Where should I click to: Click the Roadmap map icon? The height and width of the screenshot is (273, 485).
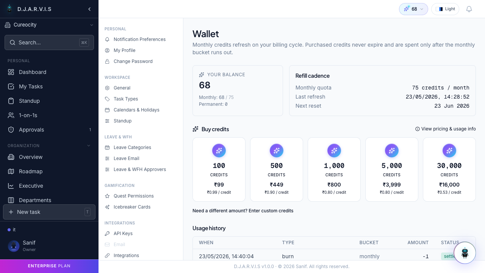11,171
